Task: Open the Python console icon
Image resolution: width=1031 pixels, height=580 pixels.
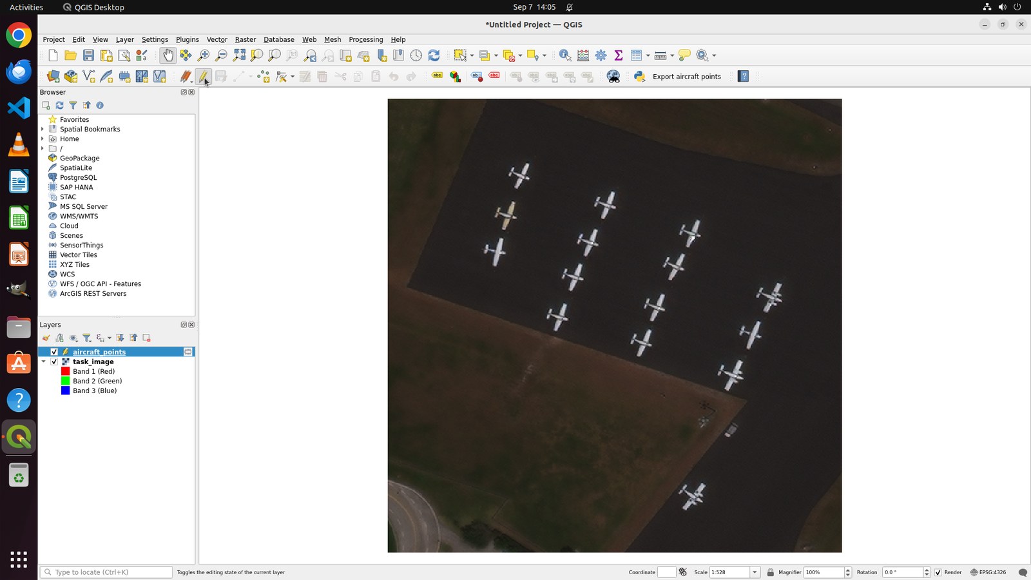Action: 640,77
